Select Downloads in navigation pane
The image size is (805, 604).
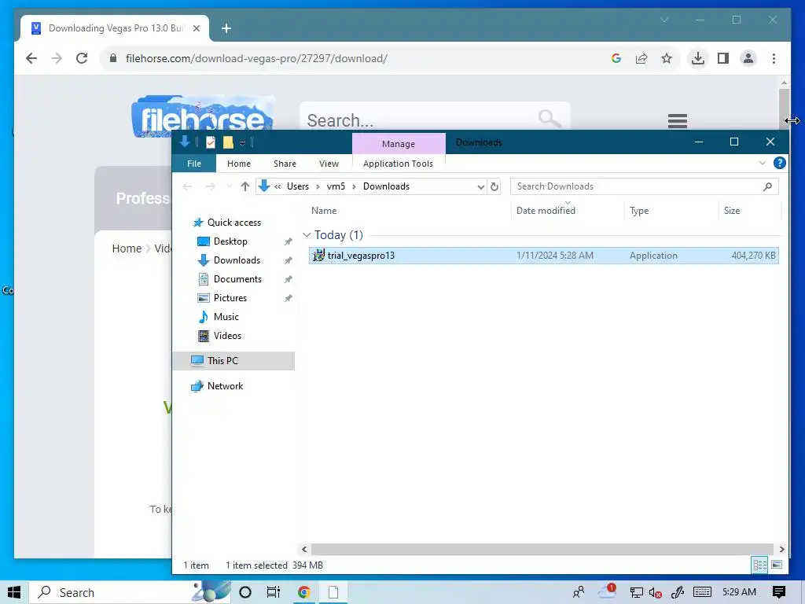tap(237, 260)
